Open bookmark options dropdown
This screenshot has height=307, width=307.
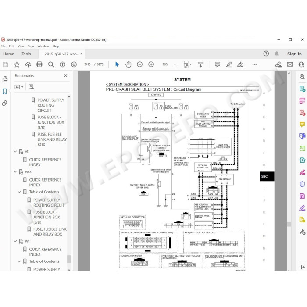19,87
